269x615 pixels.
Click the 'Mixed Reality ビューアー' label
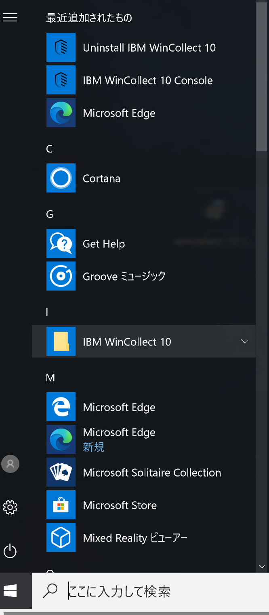pyautogui.click(x=135, y=538)
